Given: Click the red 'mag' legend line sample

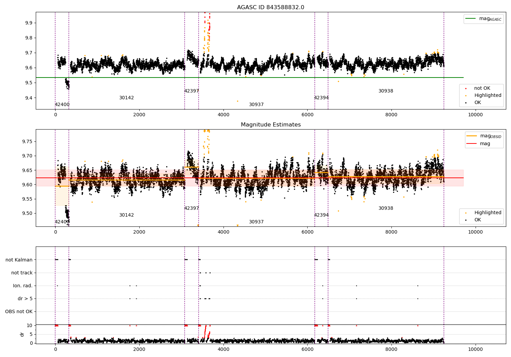Looking at the screenshot, I should [x=471, y=143].
